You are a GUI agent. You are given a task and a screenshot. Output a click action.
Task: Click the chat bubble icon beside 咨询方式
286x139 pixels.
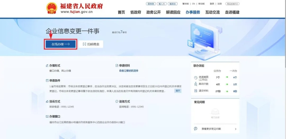coord(117,102)
